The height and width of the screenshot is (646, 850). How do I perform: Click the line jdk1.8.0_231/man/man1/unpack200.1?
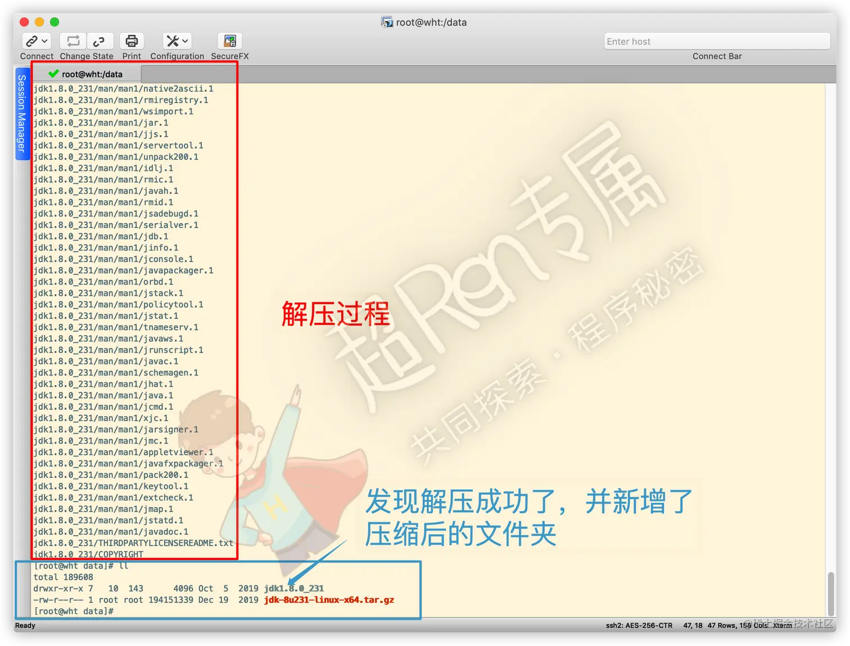tap(116, 157)
